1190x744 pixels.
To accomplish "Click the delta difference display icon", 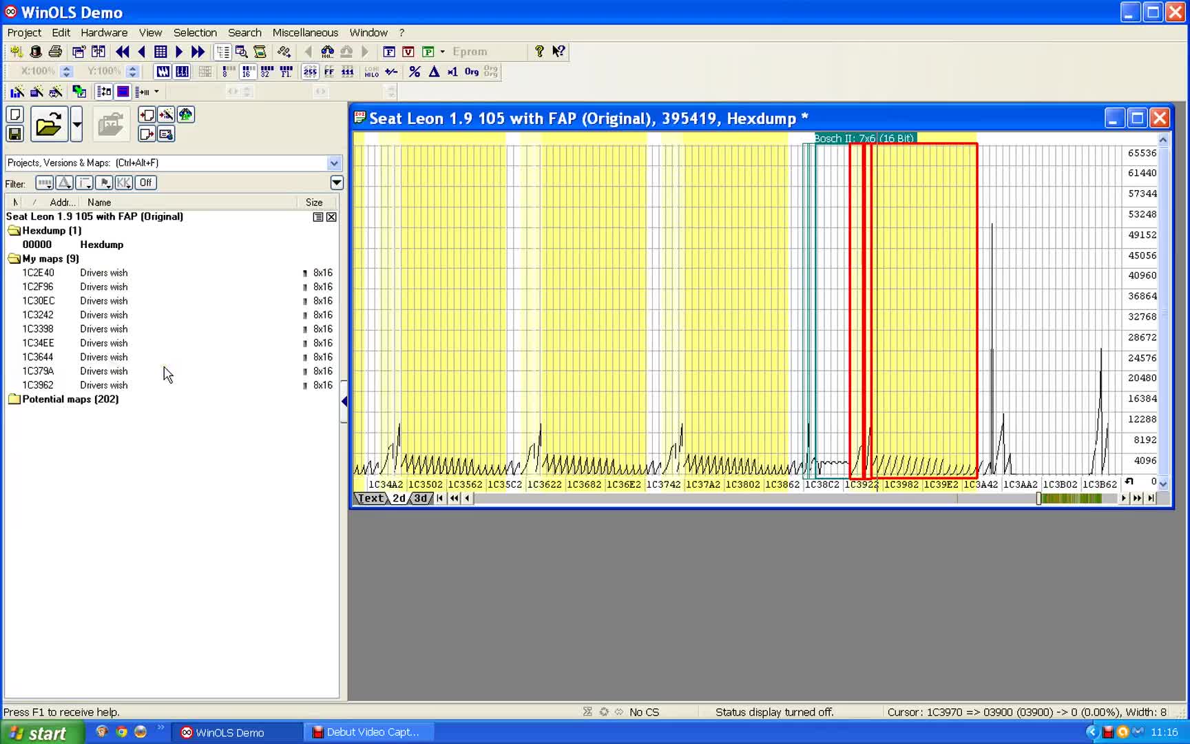I will coord(434,72).
